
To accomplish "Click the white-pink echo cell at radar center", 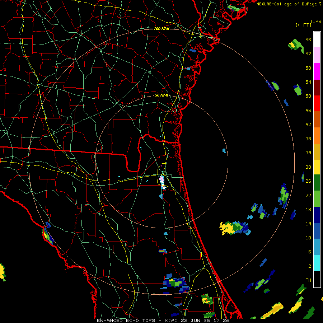I will point(162,182).
